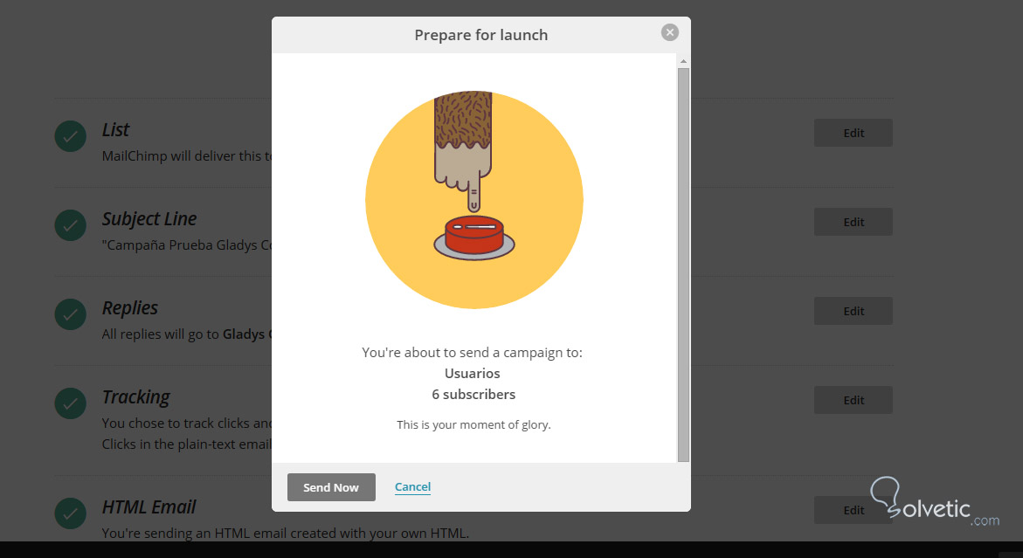The image size is (1023, 558).
Task: Click the furry pointing hand illustration
Action: [465, 144]
